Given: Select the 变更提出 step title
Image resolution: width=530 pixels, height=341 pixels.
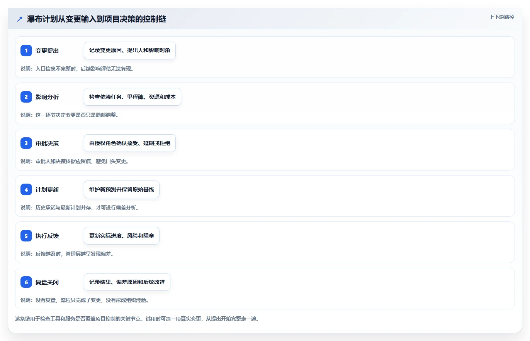Looking at the screenshot, I should coord(47,51).
